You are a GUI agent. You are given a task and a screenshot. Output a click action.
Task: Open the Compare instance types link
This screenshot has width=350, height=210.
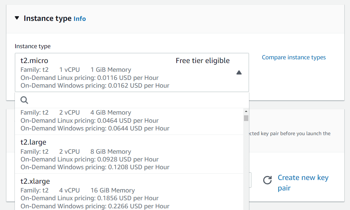[x=294, y=57]
